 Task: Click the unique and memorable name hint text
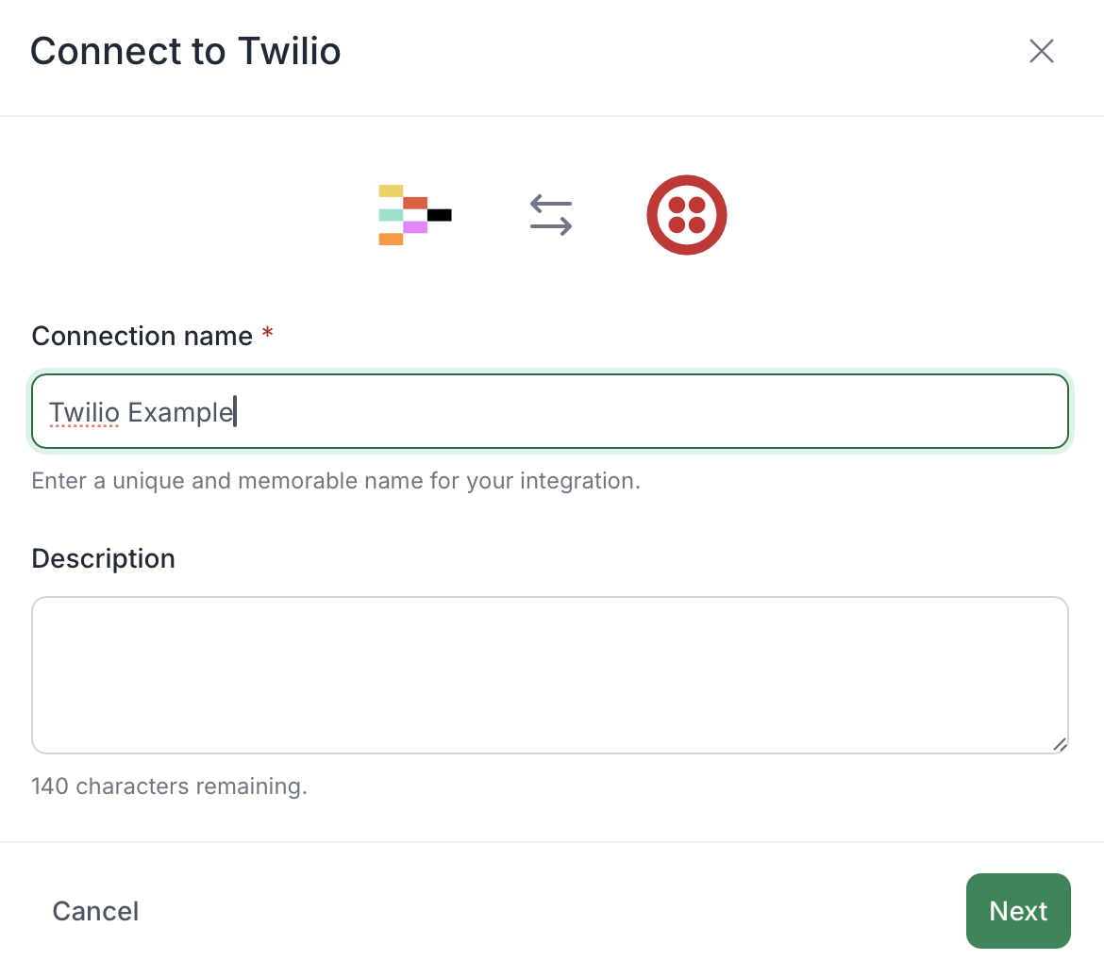[336, 481]
